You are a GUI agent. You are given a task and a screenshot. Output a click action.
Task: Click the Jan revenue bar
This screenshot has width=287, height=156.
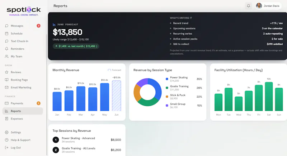pos(57,102)
